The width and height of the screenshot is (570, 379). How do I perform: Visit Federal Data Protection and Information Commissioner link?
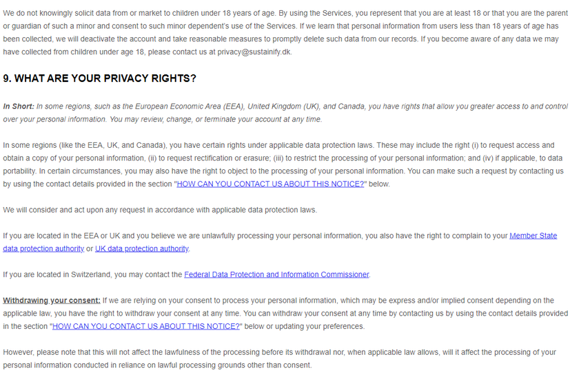tap(276, 274)
